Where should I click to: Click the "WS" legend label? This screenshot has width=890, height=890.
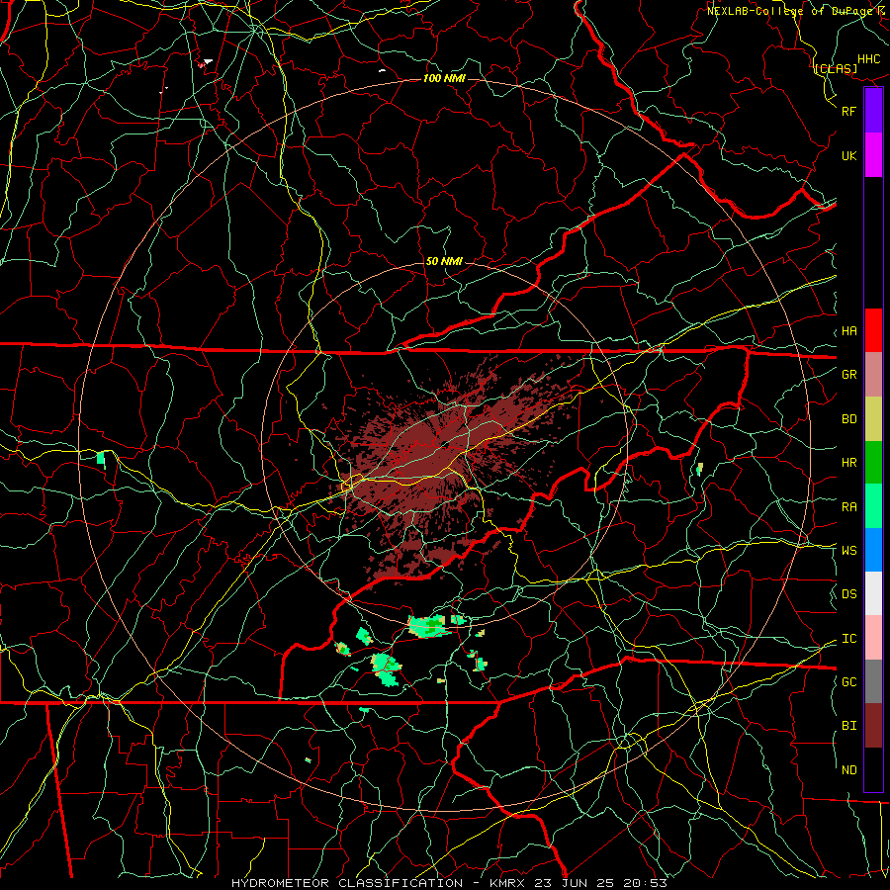pos(848,551)
